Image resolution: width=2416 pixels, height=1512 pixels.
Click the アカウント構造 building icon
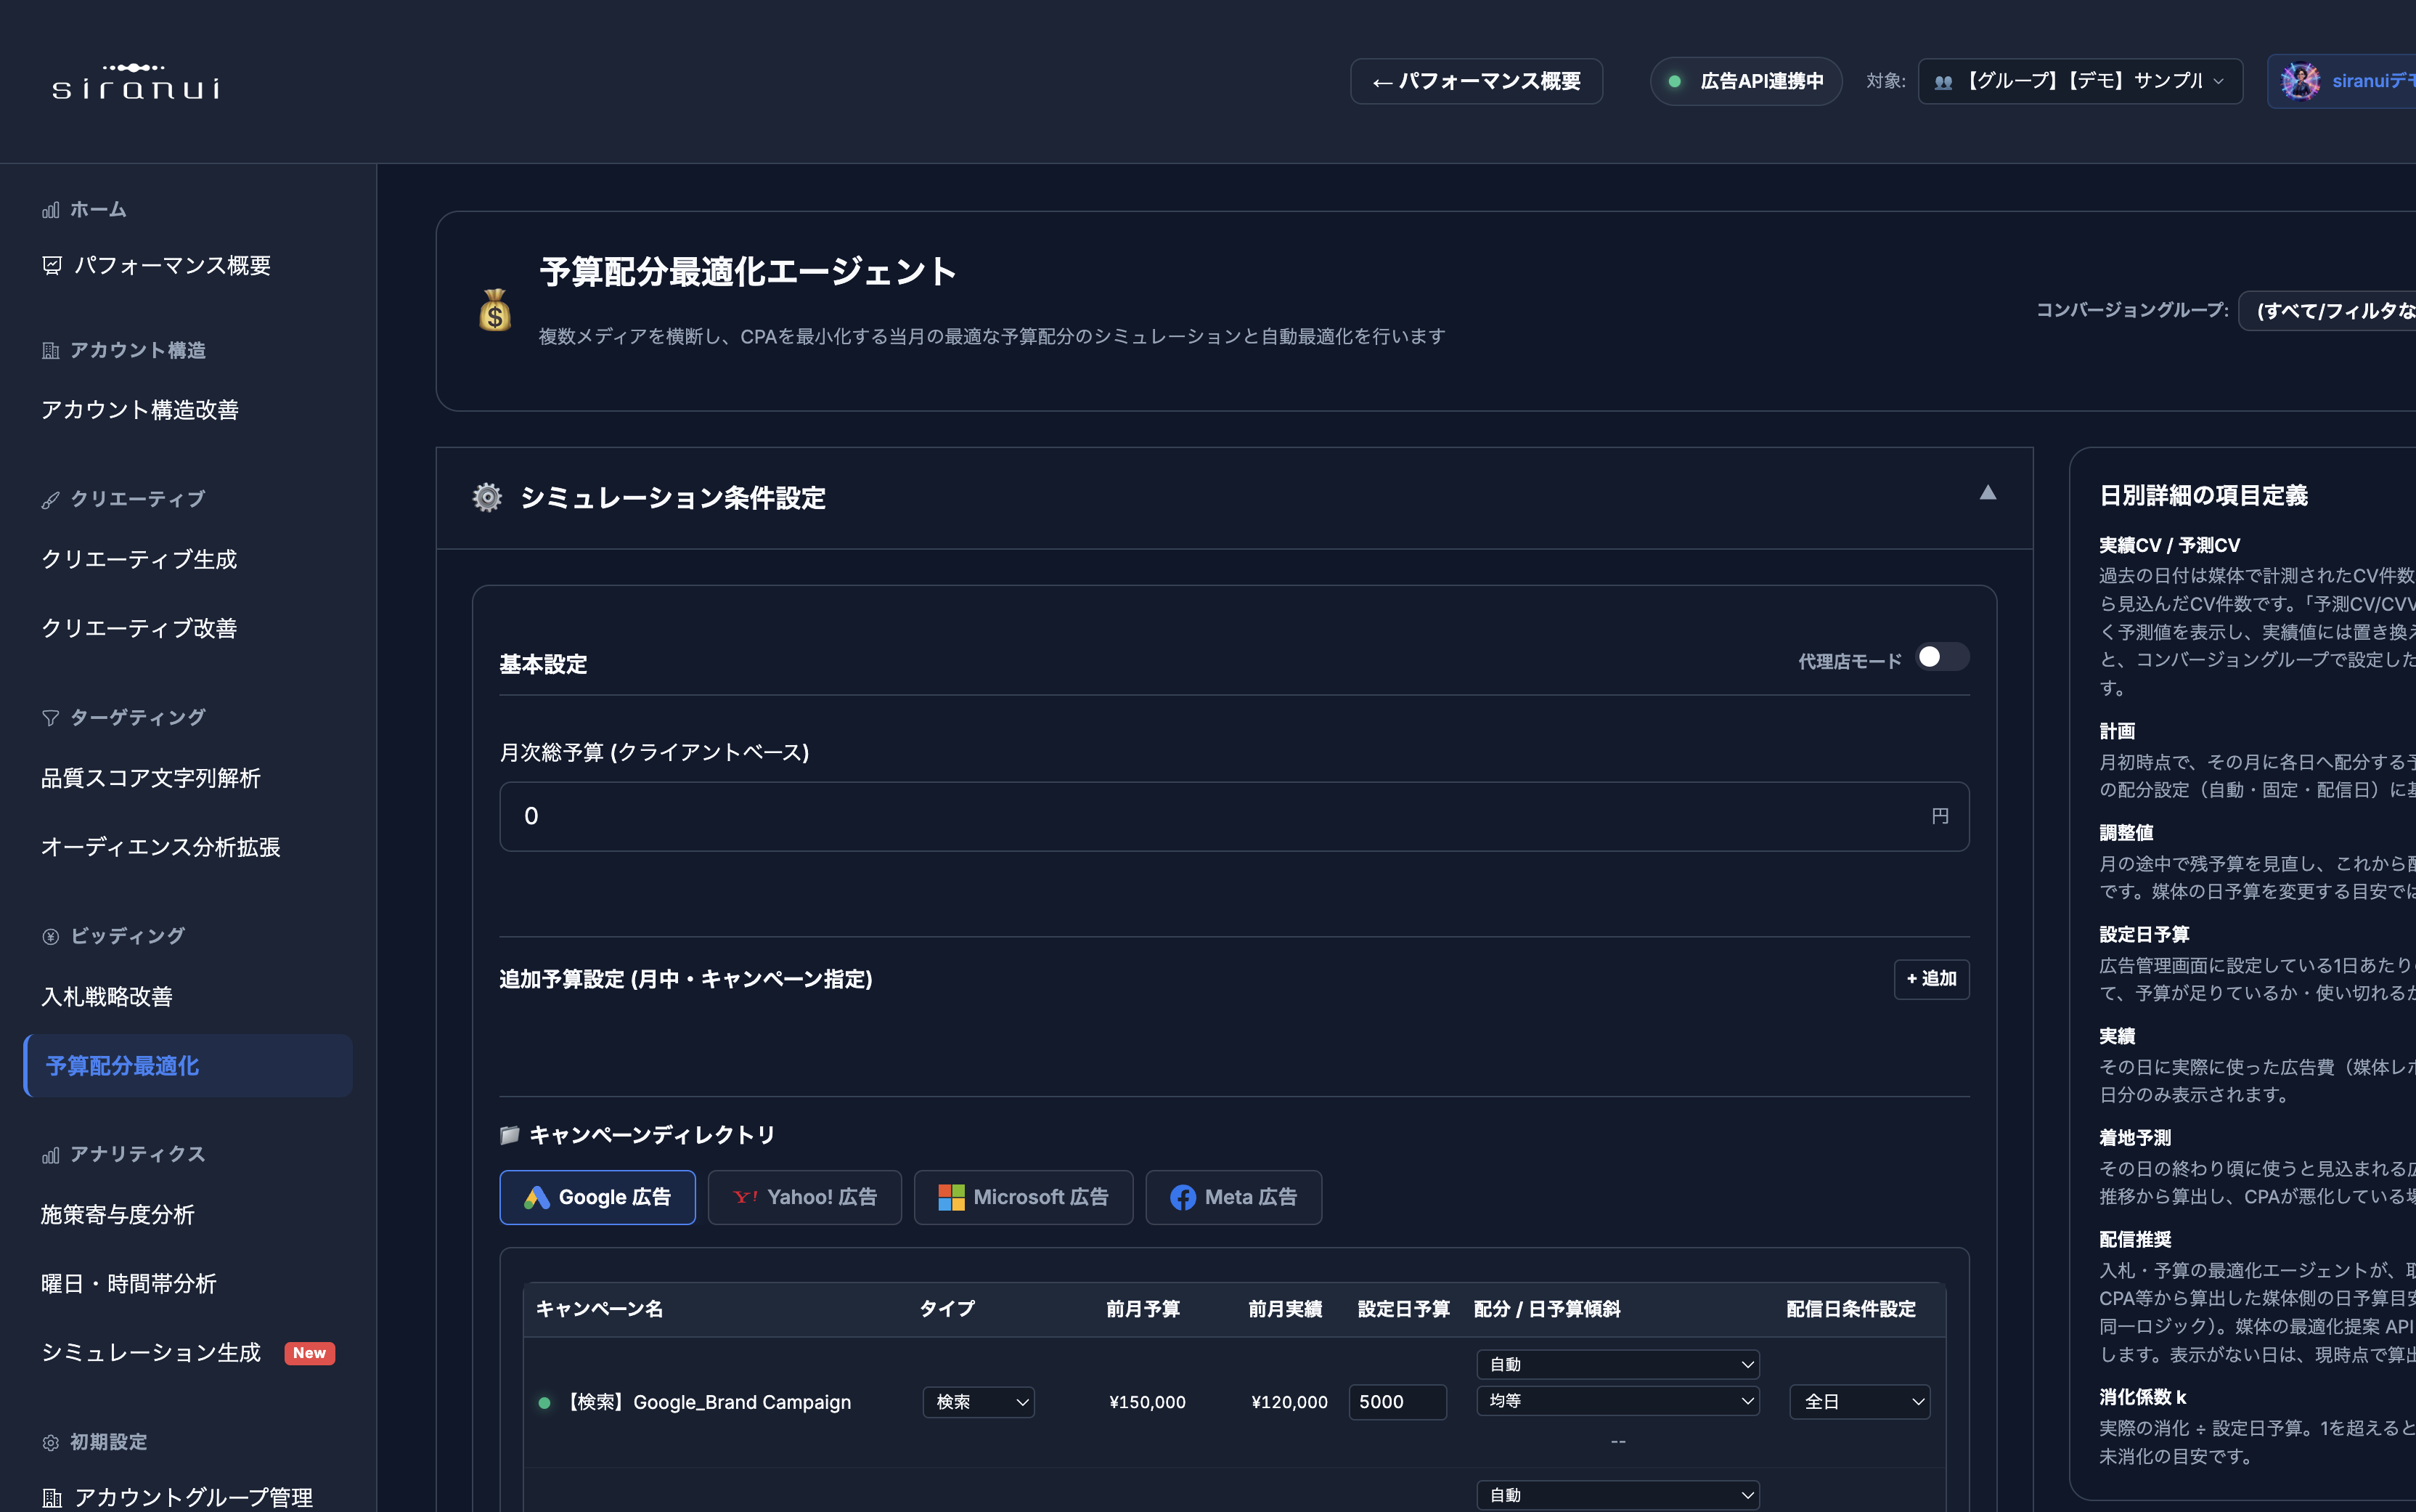(x=51, y=350)
